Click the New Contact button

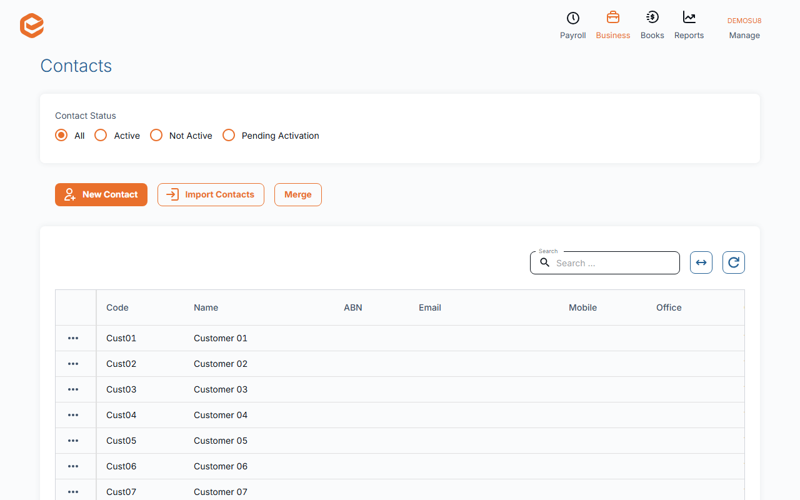pos(101,194)
